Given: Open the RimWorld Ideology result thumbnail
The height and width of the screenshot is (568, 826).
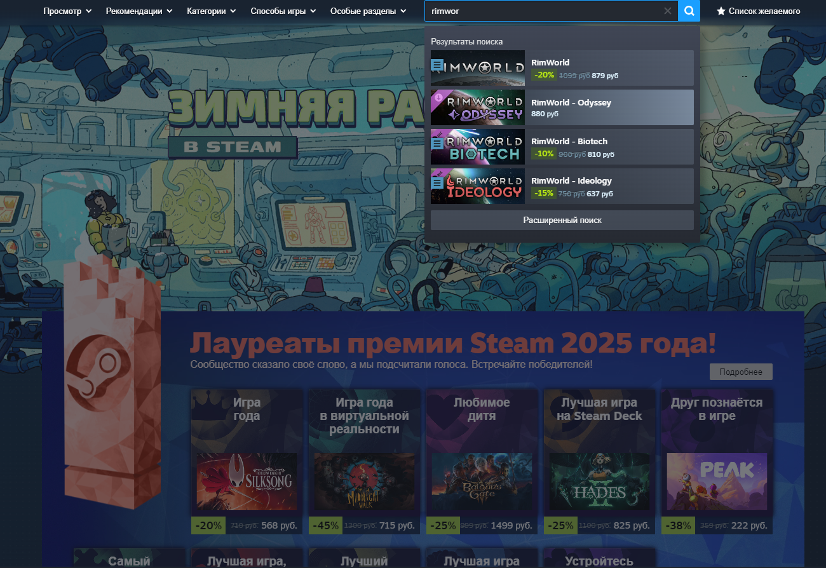Looking at the screenshot, I should 478,186.
